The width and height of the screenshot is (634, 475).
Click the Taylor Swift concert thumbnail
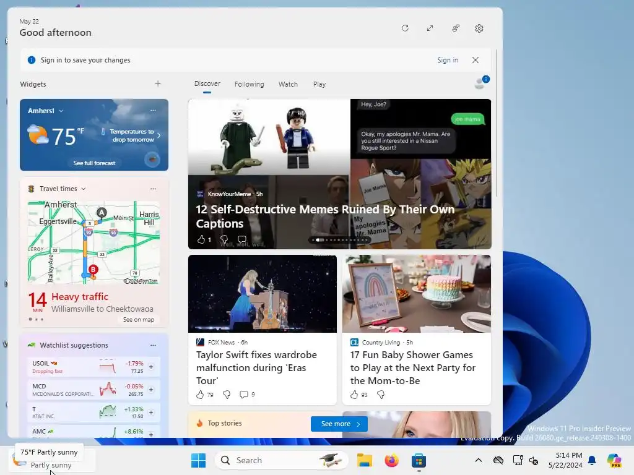pos(263,294)
